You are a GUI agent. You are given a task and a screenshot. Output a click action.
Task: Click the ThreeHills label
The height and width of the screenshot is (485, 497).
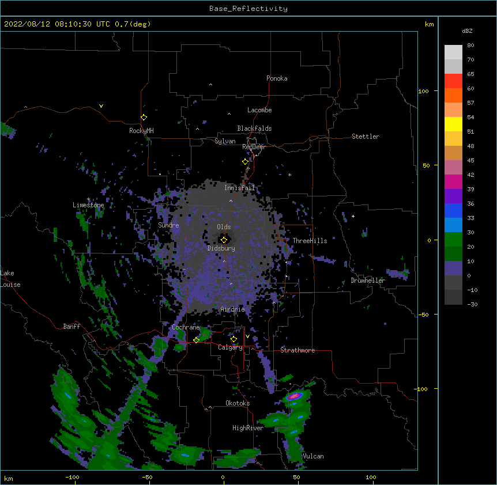(x=310, y=241)
